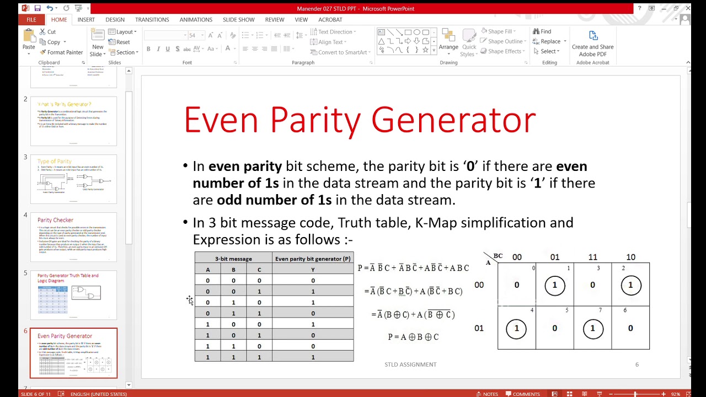
Task: Select the Text Box shape
Action: tap(381, 32)
